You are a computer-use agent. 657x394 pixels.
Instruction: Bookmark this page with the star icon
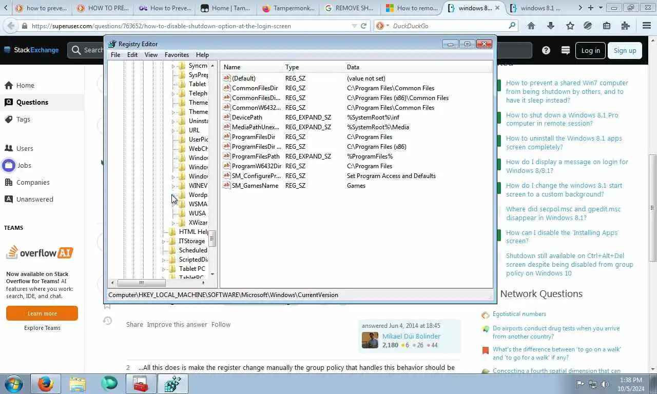click(x=570, y=26)
